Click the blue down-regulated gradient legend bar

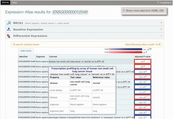coord(125,49)
